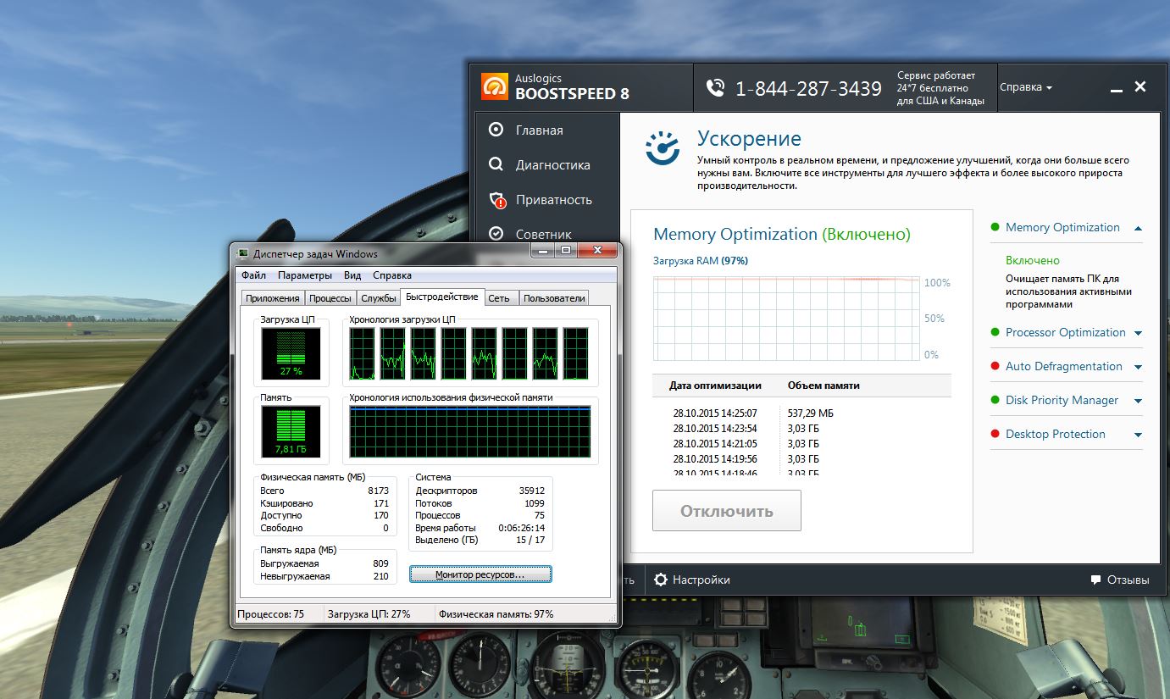Open the Отзывы feedback icon
1170x699 pixels.
click(1096, 580)
